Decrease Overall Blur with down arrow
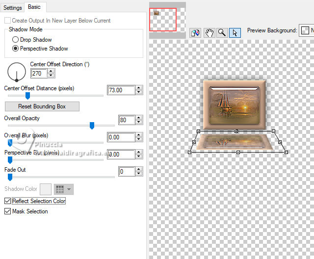Viewport: 314px width, 259px height. click(139, 139)
